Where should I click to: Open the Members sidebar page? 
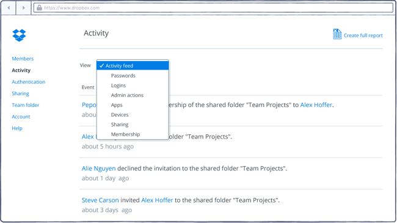click(23, 59)
